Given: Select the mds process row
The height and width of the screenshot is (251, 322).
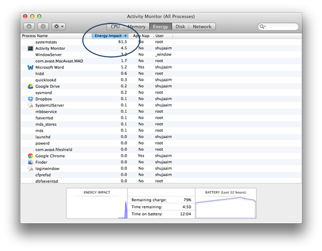Looking at the screenshot, I should point(161,131).
